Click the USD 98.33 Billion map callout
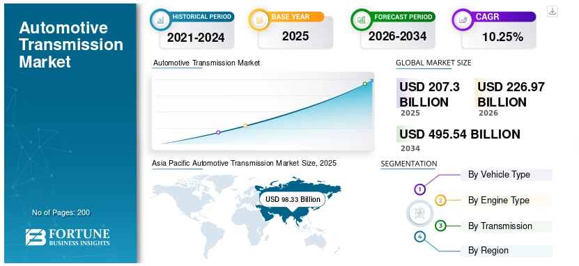This screenshot has width=579, height=266. pos(293,200)
